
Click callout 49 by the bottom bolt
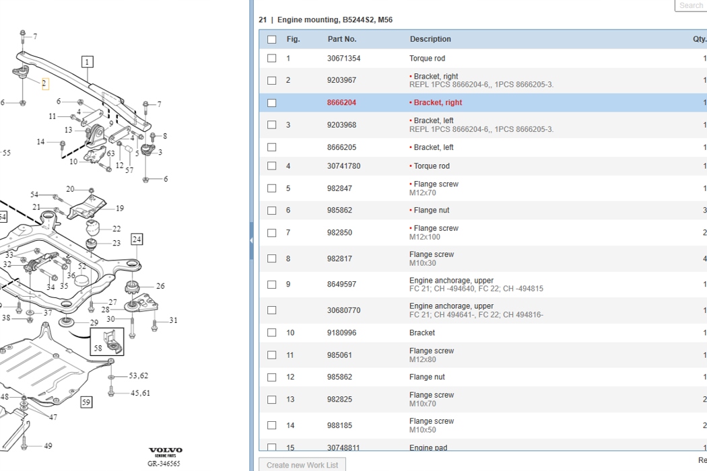coord(48,445)
